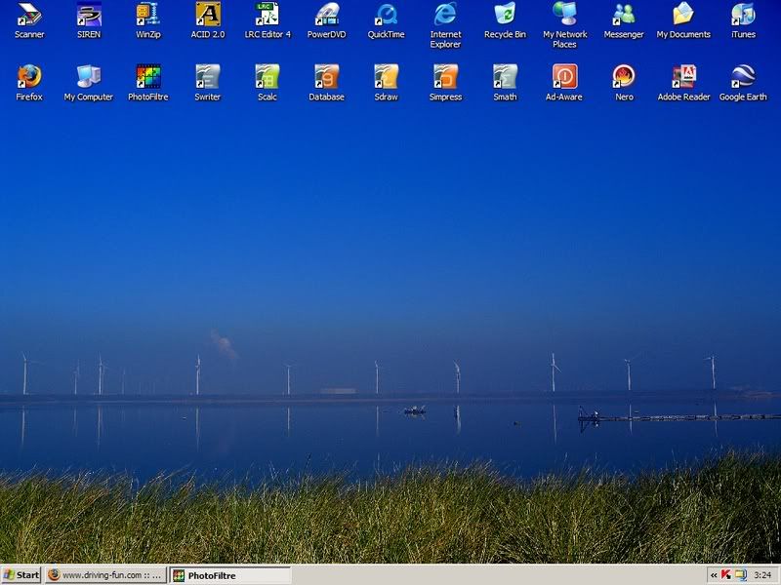Select the Nero desktop shortcut

click(624, 77)
